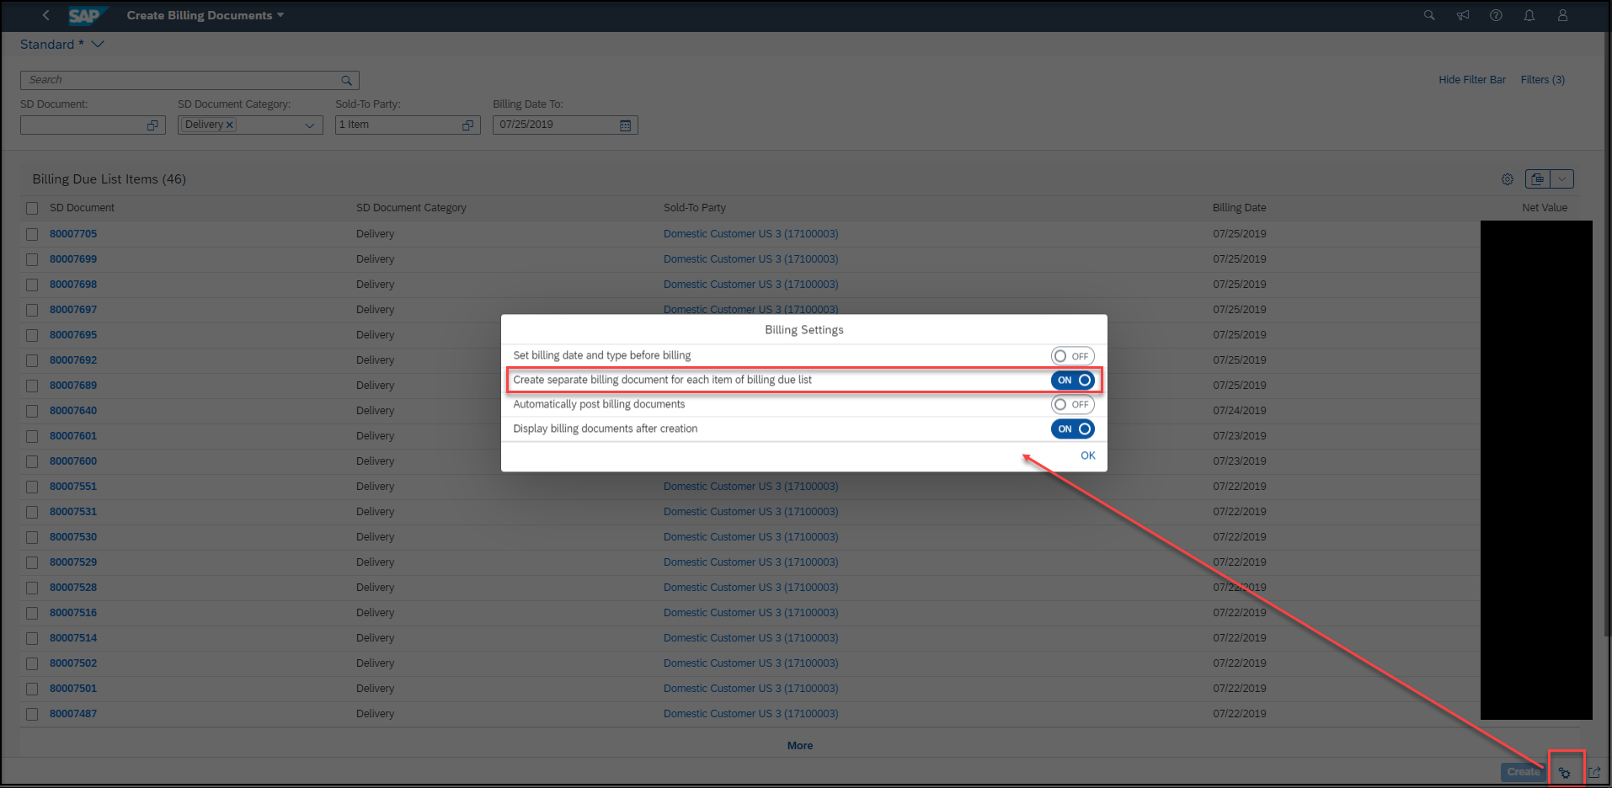Click the back navigation arrow
This screenshot has width=1612, height=788.
[x=46, y=15]
